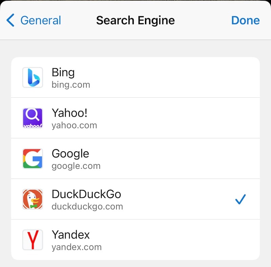Click the checkmark next to DuckDuckGo

pos(241,199)
